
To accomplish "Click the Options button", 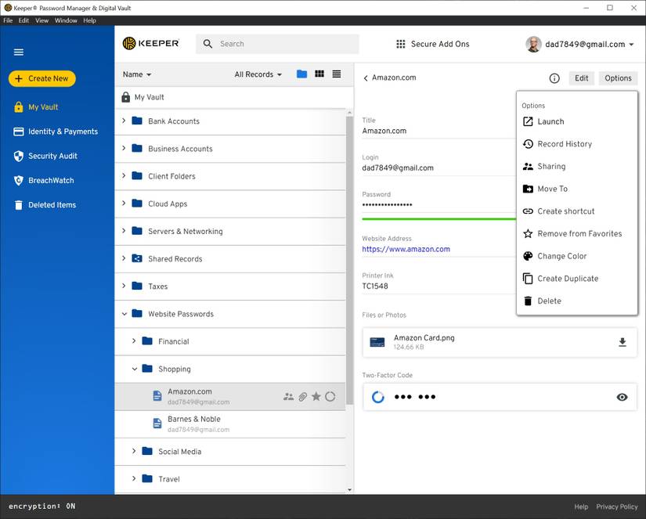I will coord(618,78).
